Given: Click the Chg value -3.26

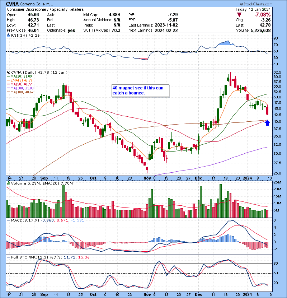Looking at the screenshot, I should click(266, 20).
